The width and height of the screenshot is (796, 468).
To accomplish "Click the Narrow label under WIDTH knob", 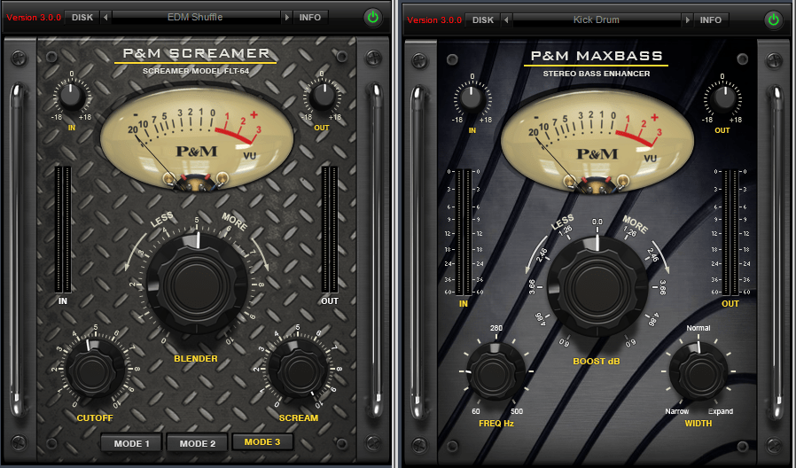I will [x=677, y=411].
